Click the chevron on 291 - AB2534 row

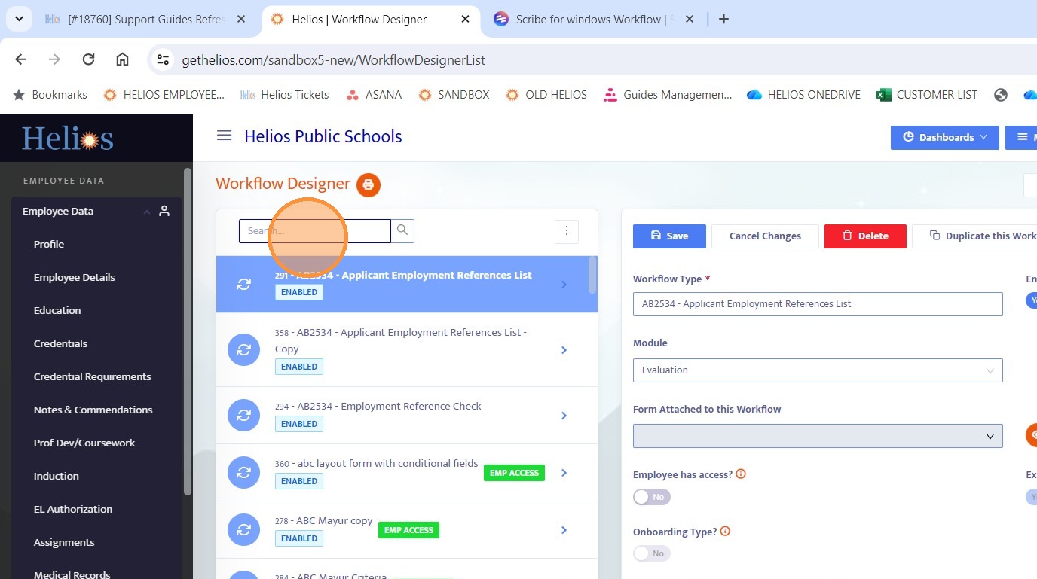coord(564,285)
